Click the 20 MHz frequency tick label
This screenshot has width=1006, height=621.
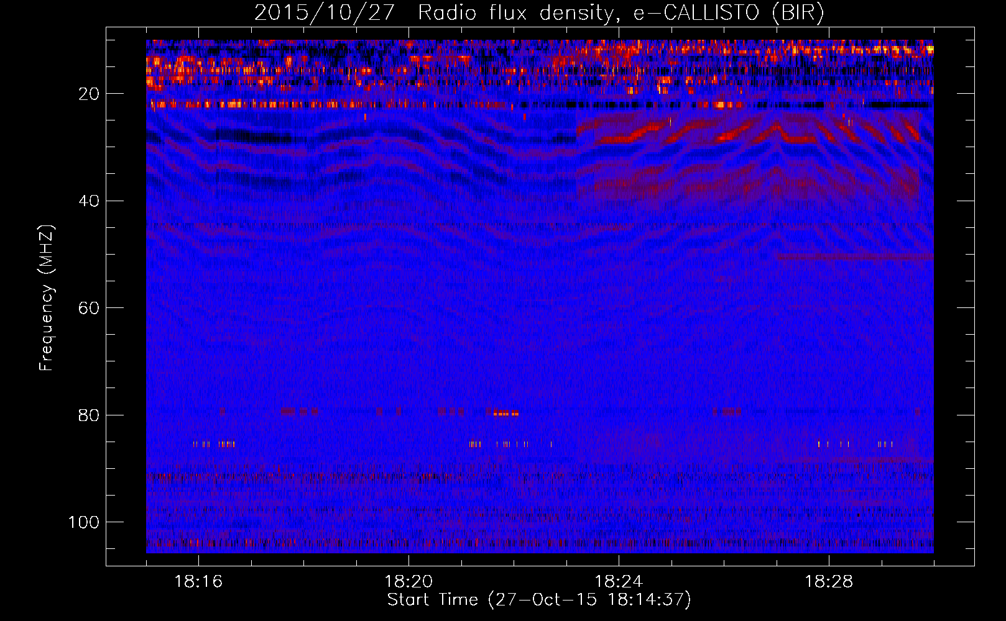tap(89, 94)
